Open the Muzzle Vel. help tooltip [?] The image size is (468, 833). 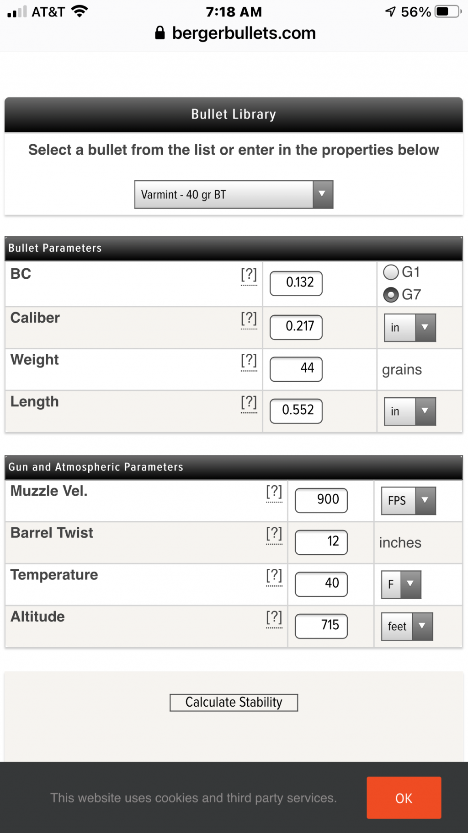[x=274, y=492]
